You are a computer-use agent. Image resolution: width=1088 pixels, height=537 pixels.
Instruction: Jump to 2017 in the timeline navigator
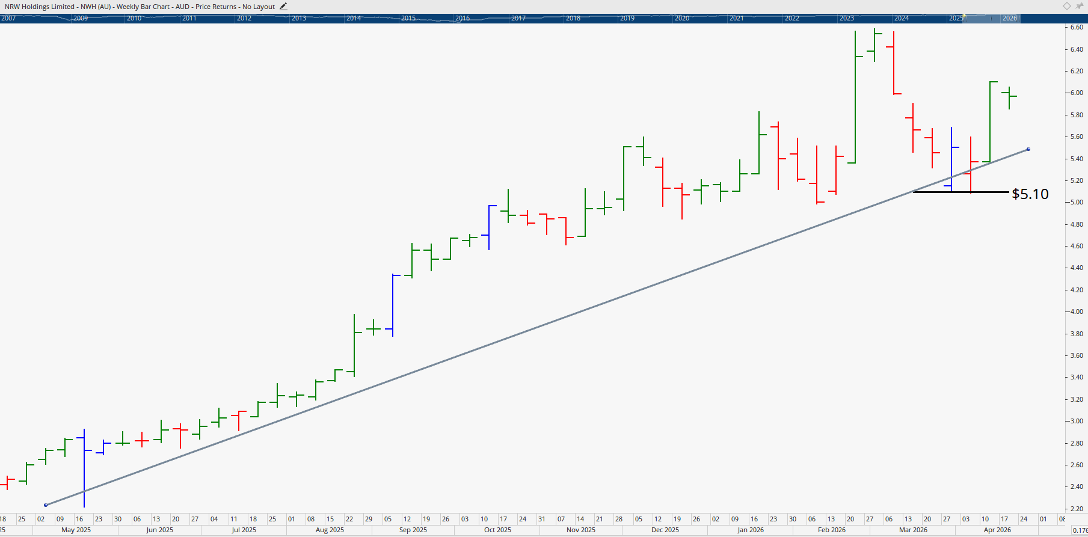coord(518,18)
